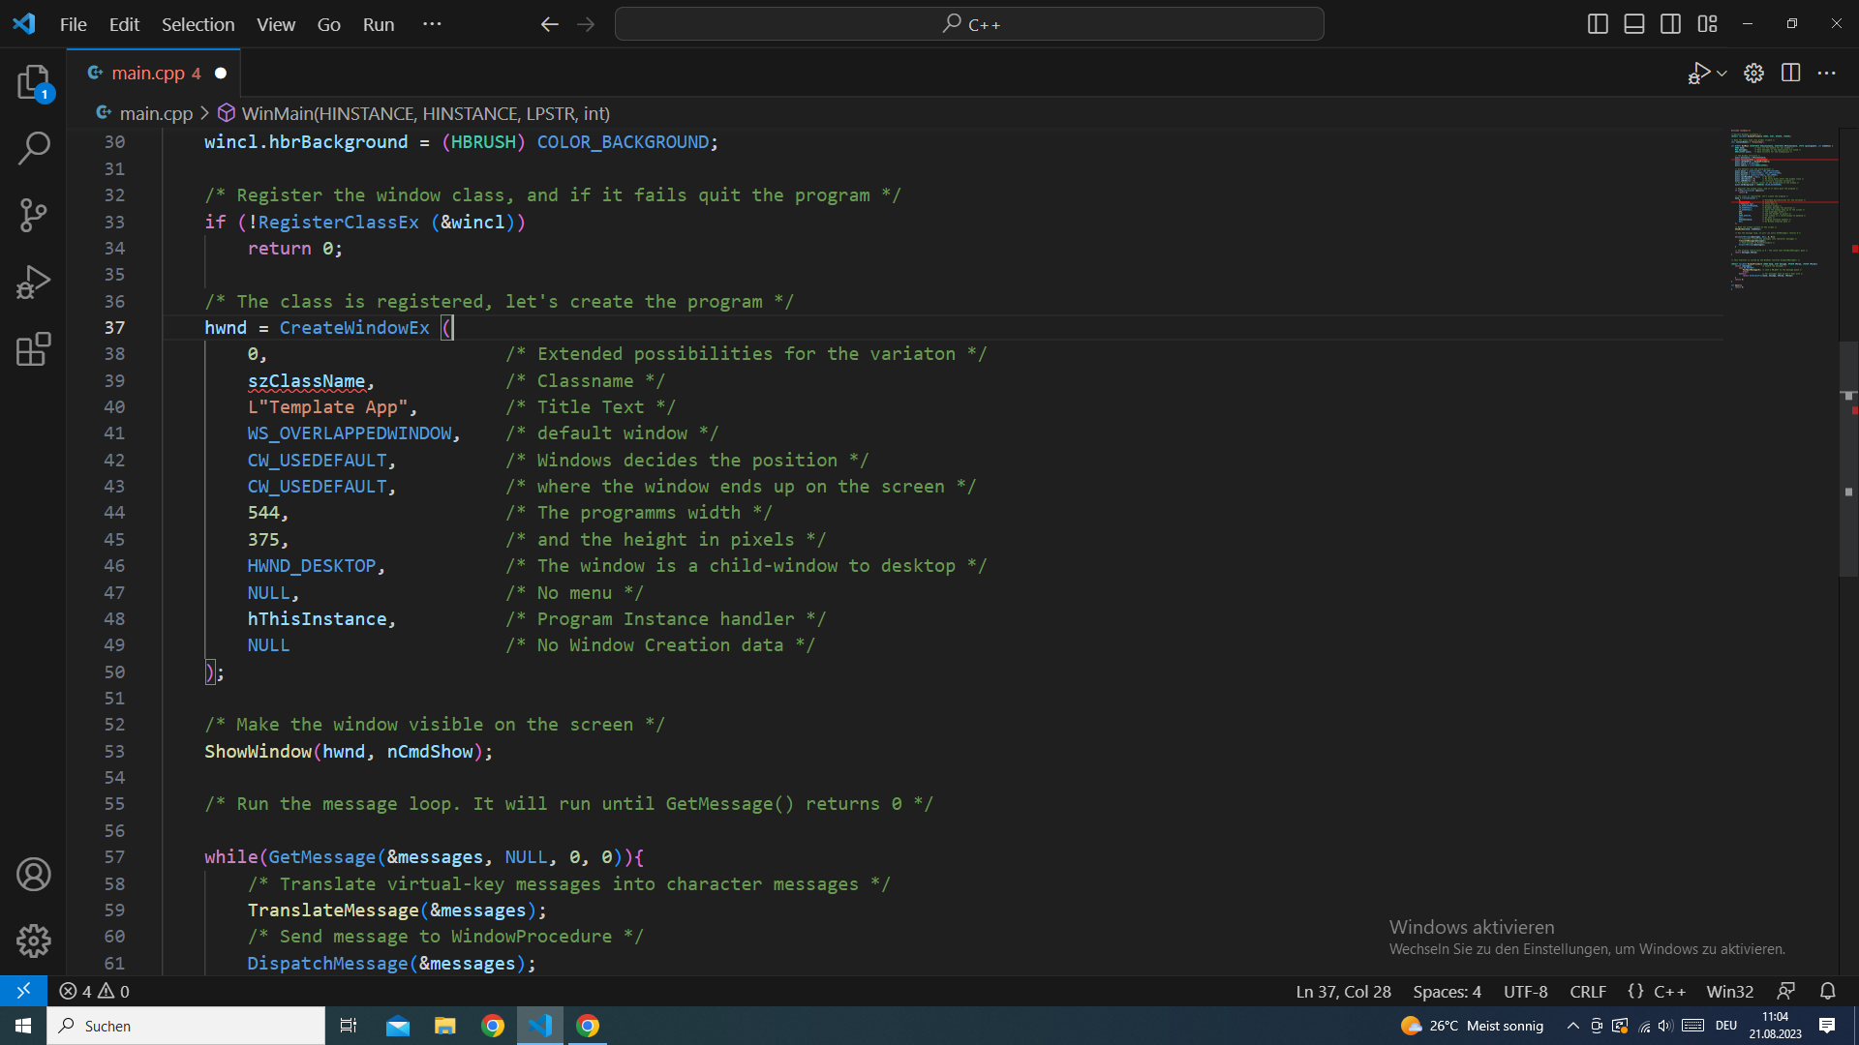Click Ln 37, Col 28 to go to line
Image resolution: width=1859 pixels, height=1045 pixels.
pyautogui.click(x=1343, y=991)
